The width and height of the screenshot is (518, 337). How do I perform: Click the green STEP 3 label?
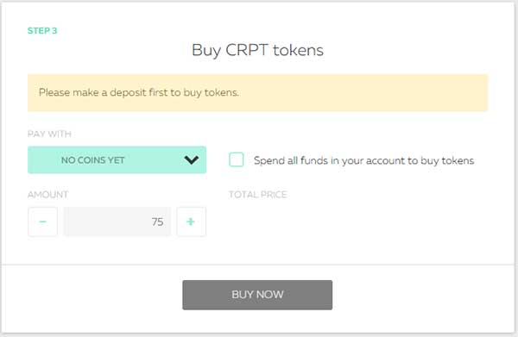[x=42, y=31]
